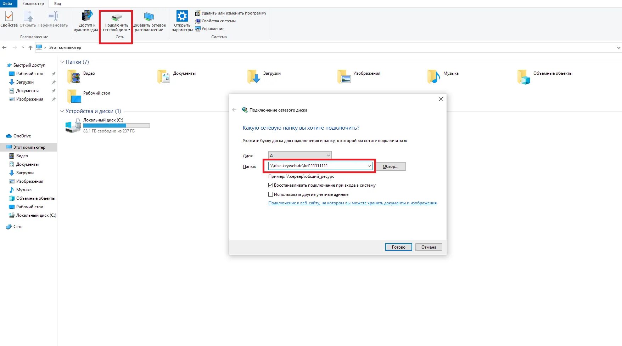
Task: Open the Загрузки folder icon
Action: click(x=254, y=76)
